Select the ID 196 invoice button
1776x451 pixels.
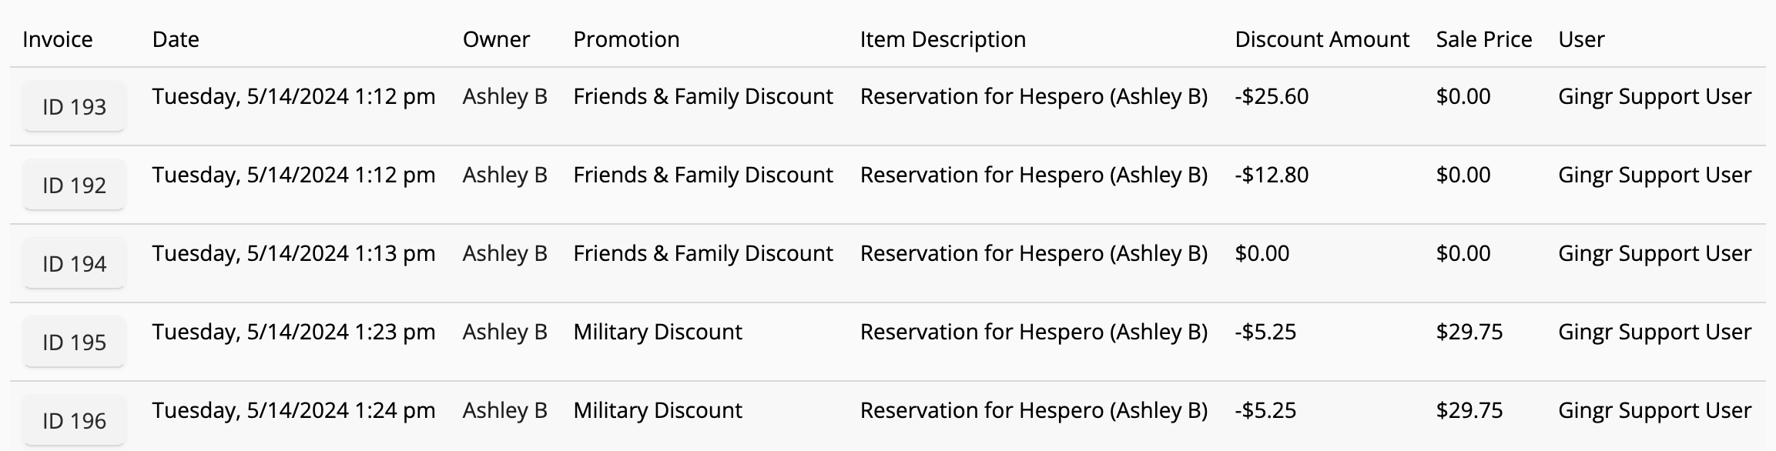point(74,420)
